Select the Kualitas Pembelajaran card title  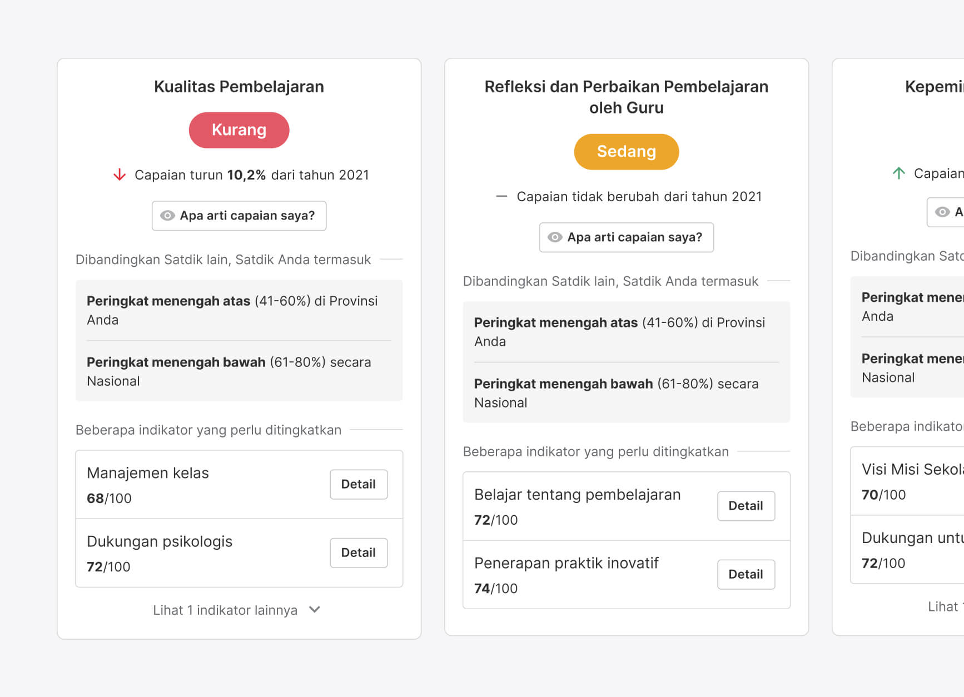[239, 87]
